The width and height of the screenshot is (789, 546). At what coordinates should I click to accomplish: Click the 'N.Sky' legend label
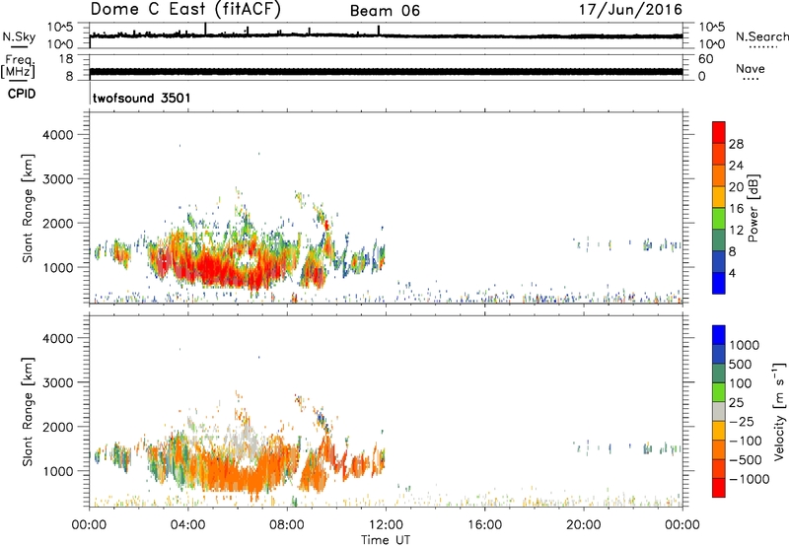(x=19, y=36)
